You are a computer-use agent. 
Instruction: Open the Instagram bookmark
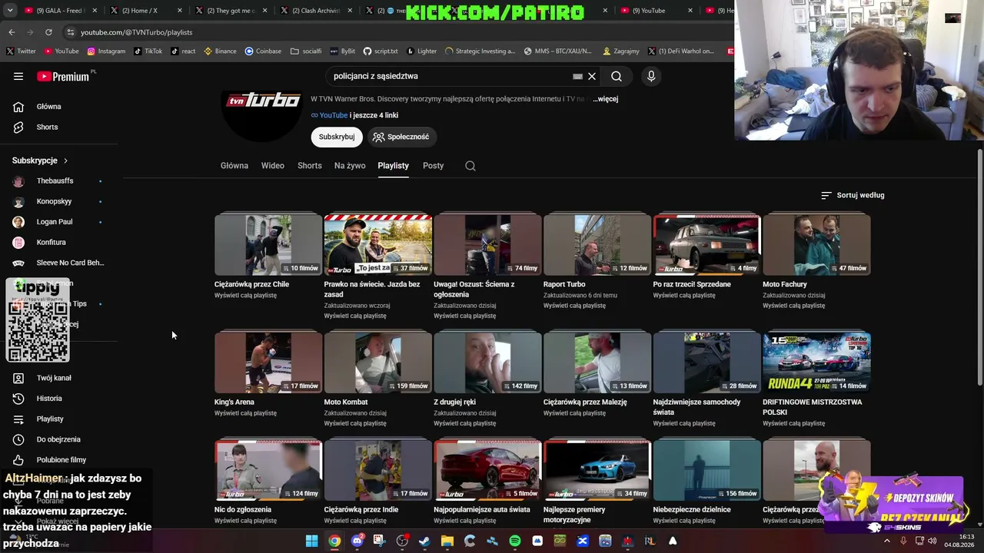pos(106,51)
